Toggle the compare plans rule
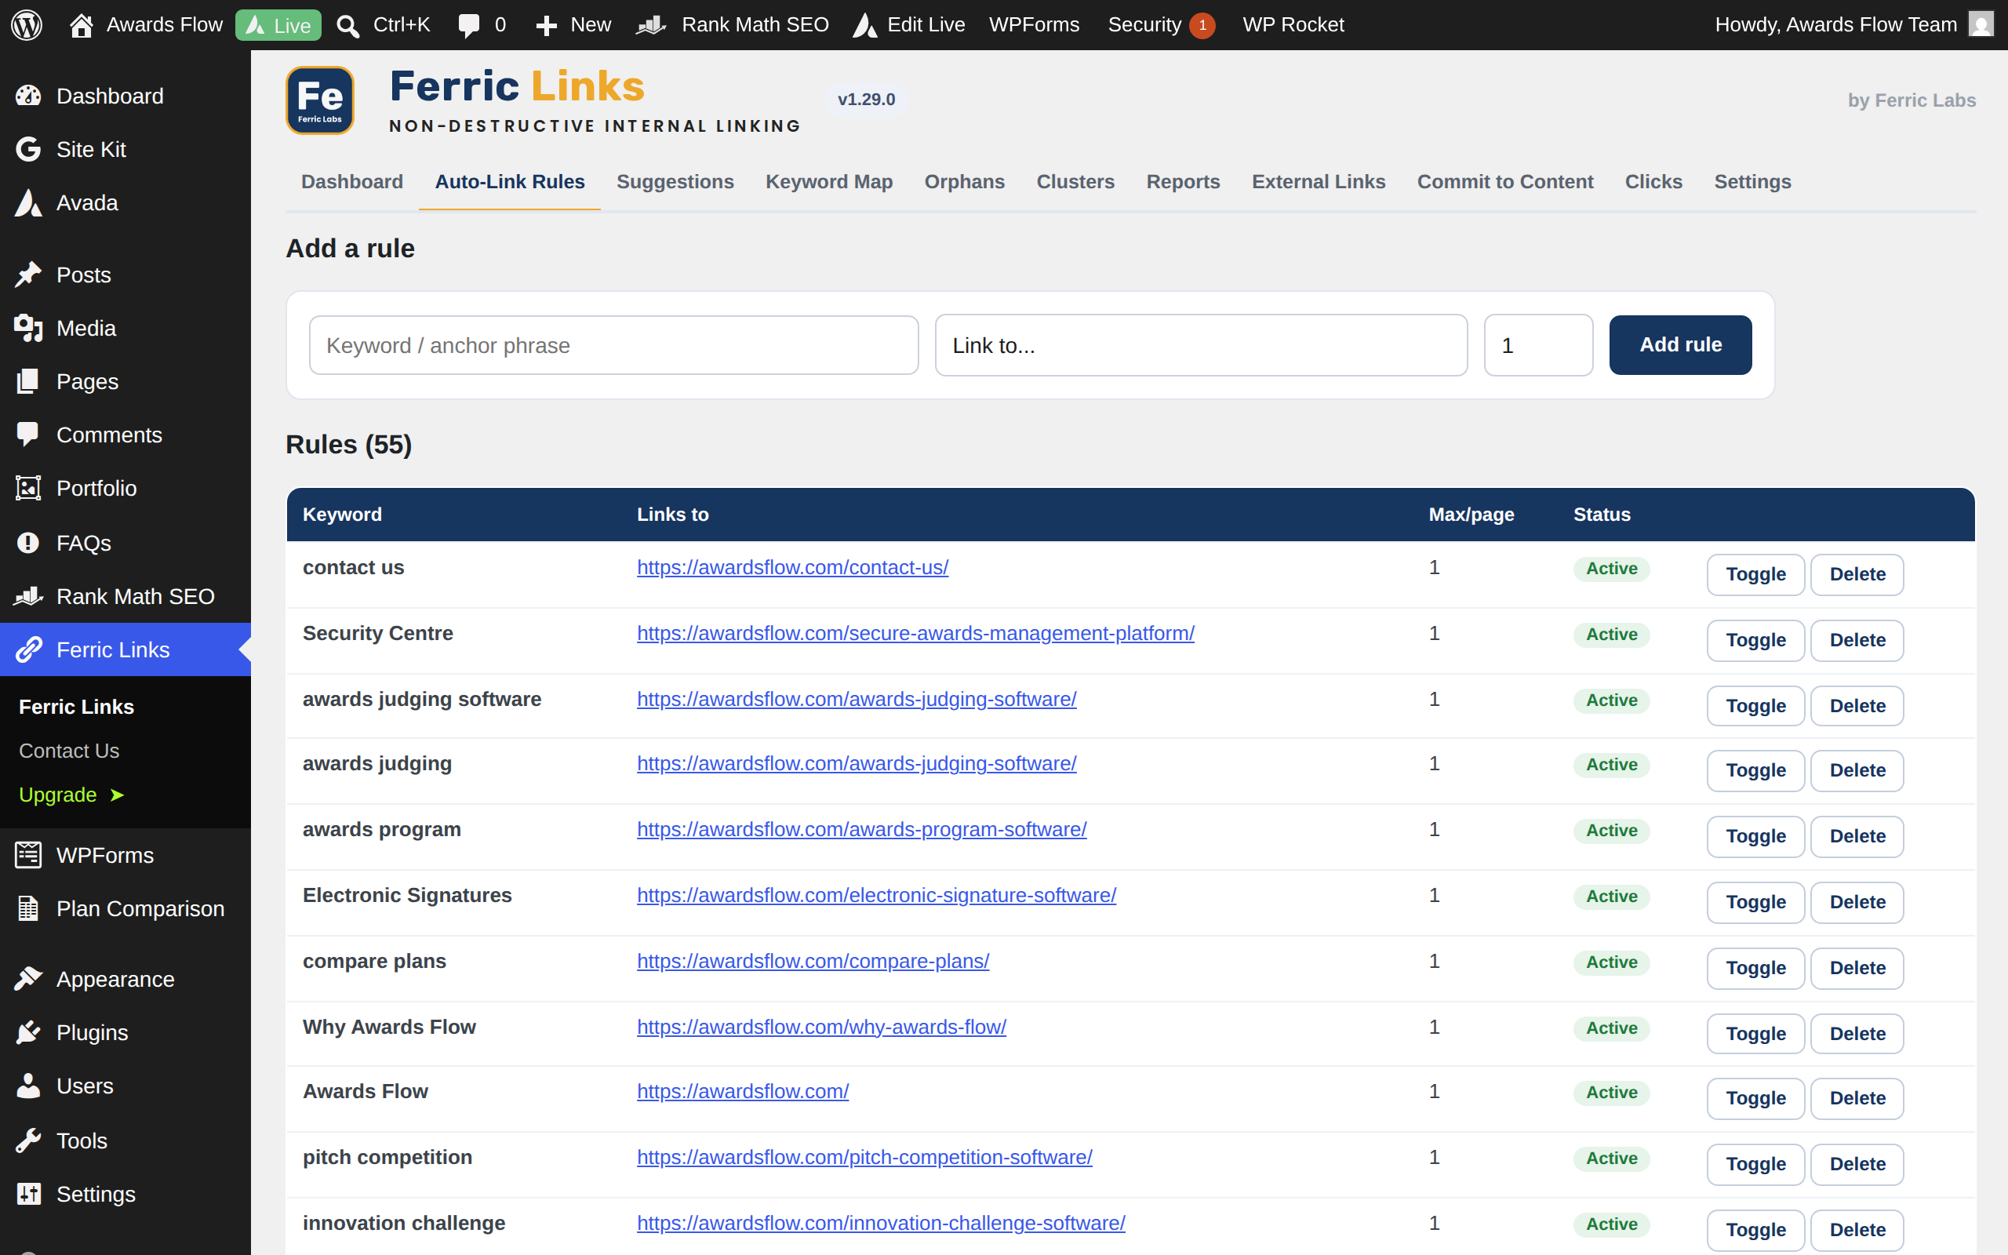 point(1755,968)
